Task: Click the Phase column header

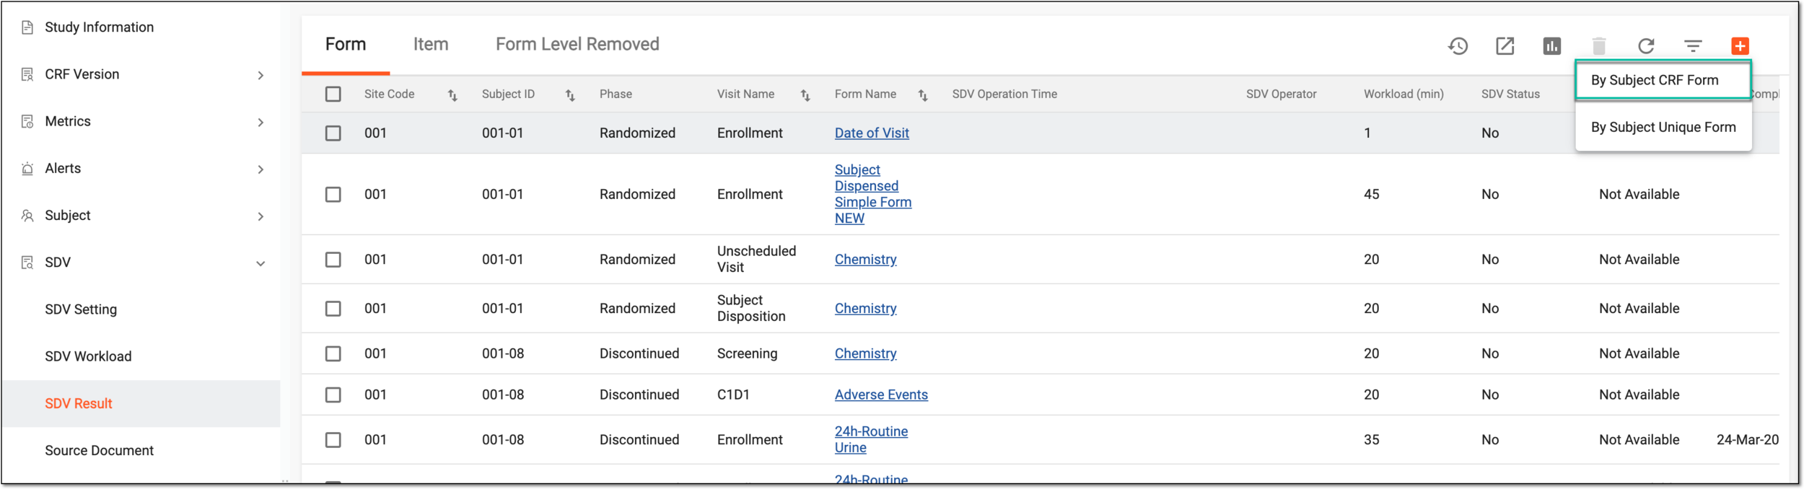Action: (x=616, y=94)
